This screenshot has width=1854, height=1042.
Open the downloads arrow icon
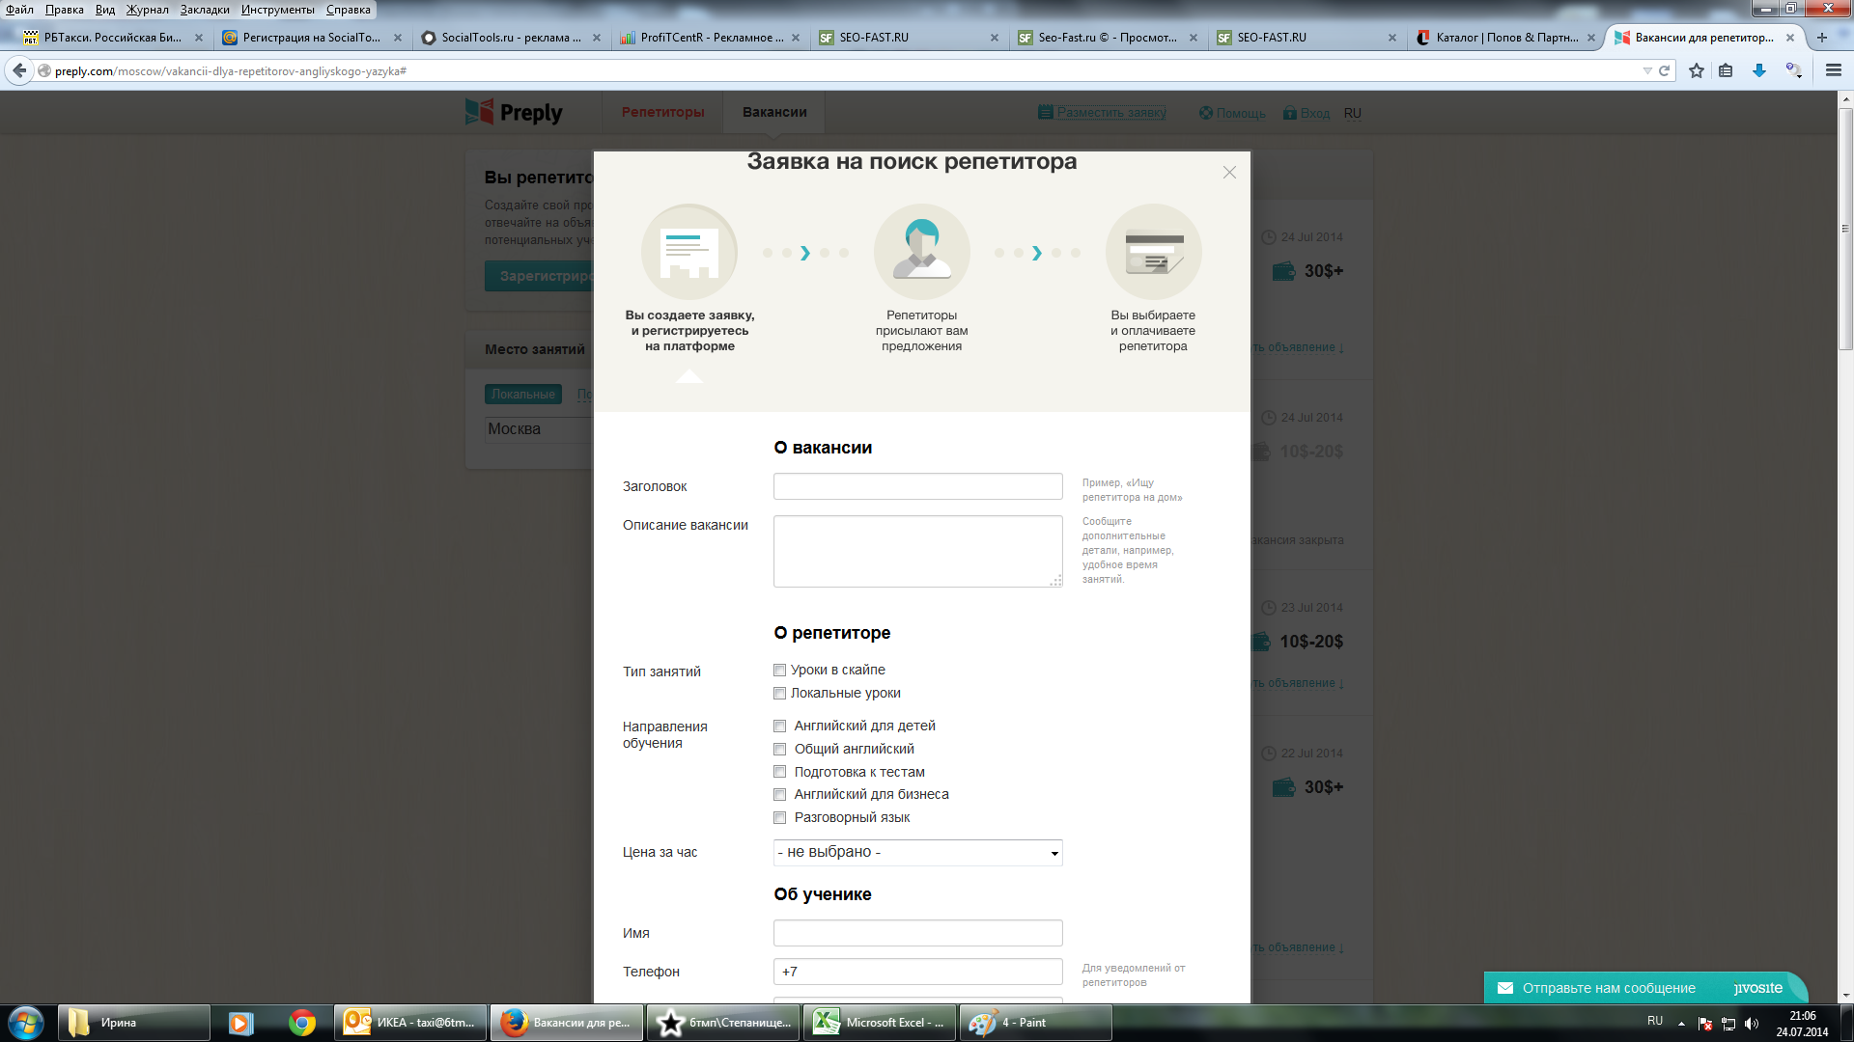click(x=1759, y=70)
